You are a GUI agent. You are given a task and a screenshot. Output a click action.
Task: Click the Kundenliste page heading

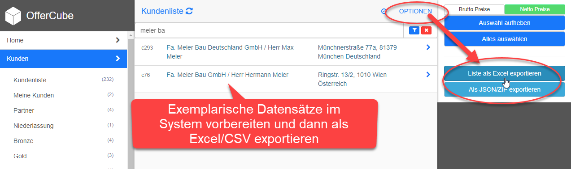[162, 11]
